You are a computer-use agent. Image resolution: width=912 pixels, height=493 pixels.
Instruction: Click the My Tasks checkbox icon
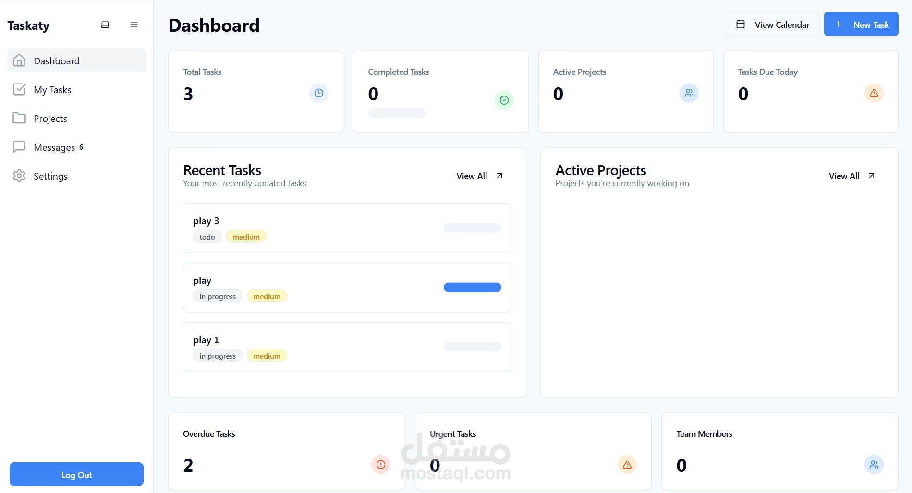click(x=19, y=89)
